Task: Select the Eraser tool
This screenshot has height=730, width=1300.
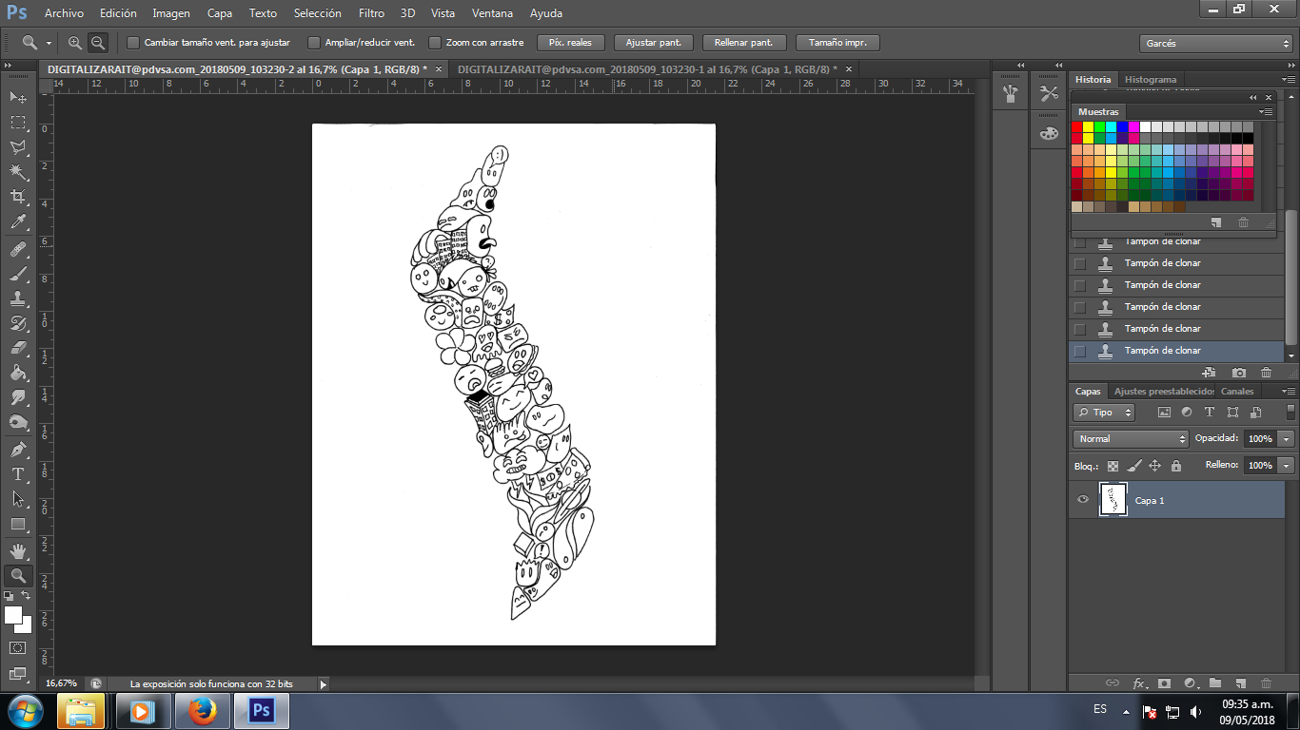Action: [18, 348]
